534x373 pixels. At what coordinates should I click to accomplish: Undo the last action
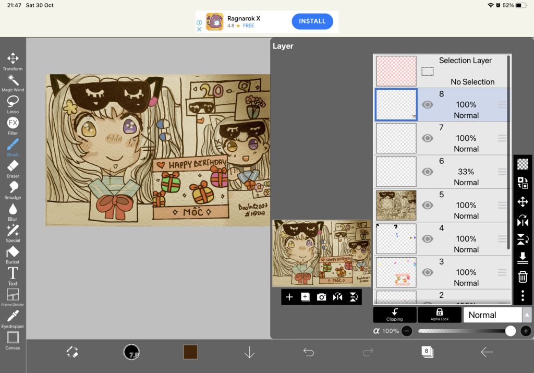click(x=309, y=352)
